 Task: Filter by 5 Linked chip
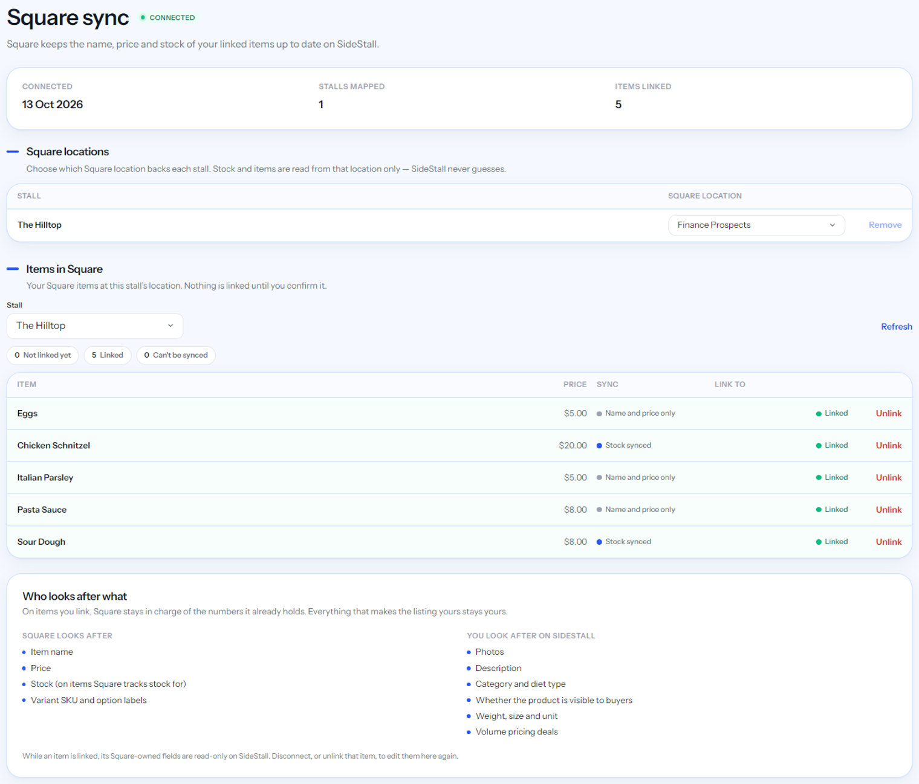tap(108, 355)
